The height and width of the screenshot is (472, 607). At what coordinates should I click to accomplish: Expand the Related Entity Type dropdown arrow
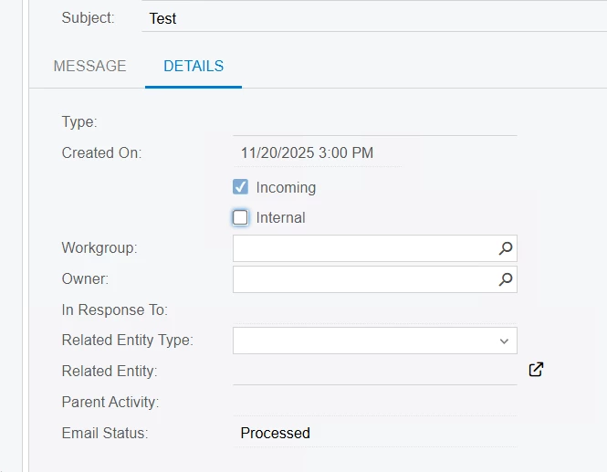(x=504, y=341)
